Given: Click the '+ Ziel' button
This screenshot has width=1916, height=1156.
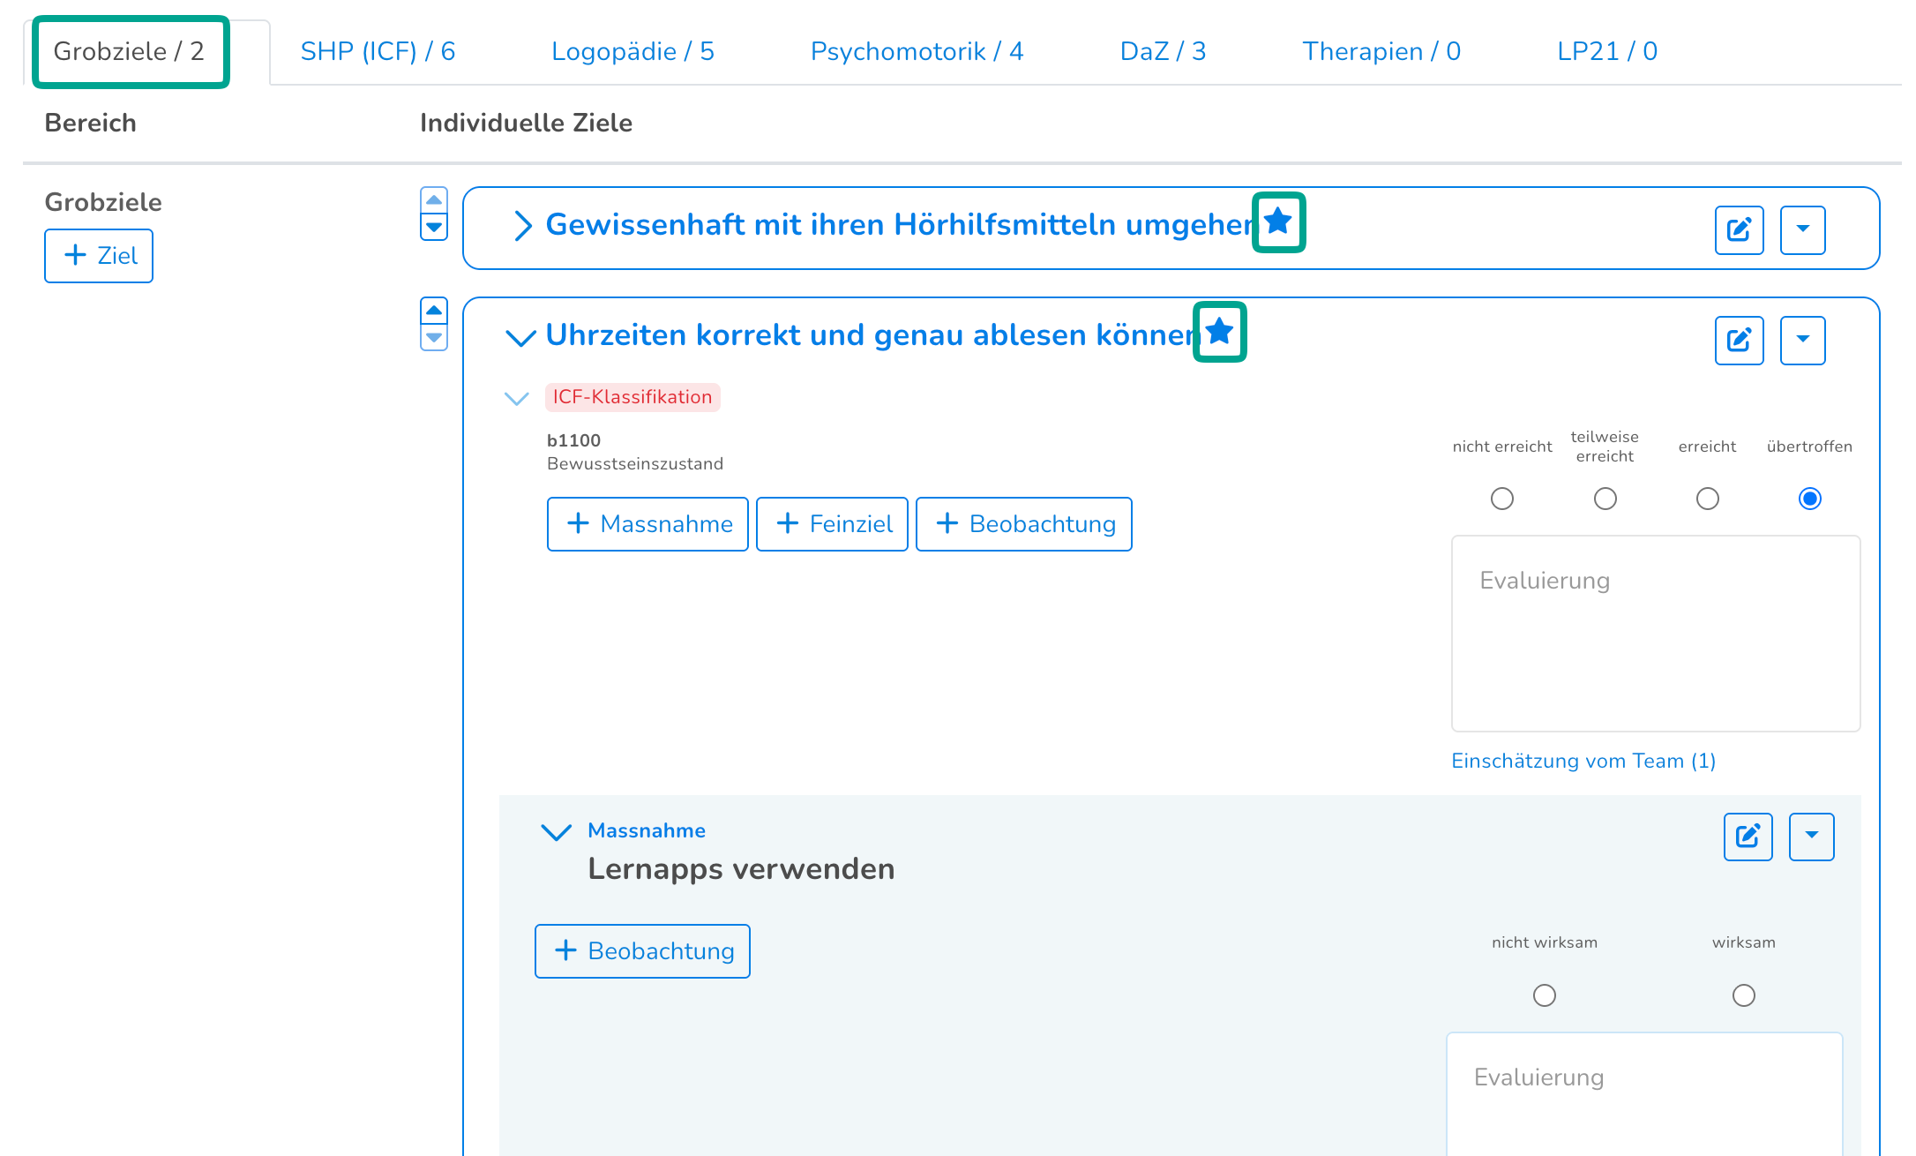Looking at the screenshot, I should (99, 256).
